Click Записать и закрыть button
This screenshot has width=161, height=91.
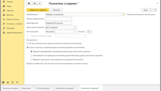click(x=38, y=10)
